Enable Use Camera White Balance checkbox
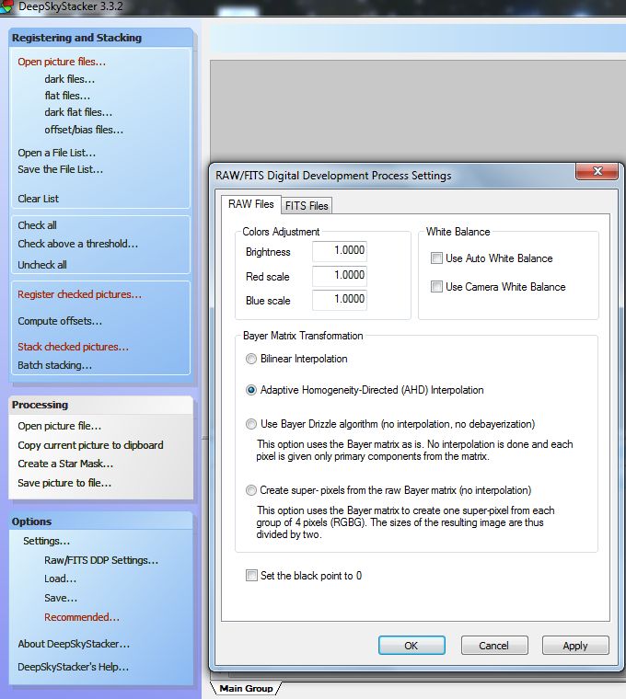This screenshot has height=699, width=626. point(436,287)
